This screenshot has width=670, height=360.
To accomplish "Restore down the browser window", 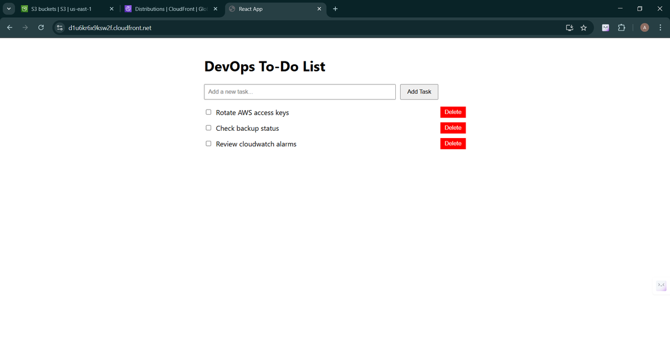I will click(x=640, y=9).
